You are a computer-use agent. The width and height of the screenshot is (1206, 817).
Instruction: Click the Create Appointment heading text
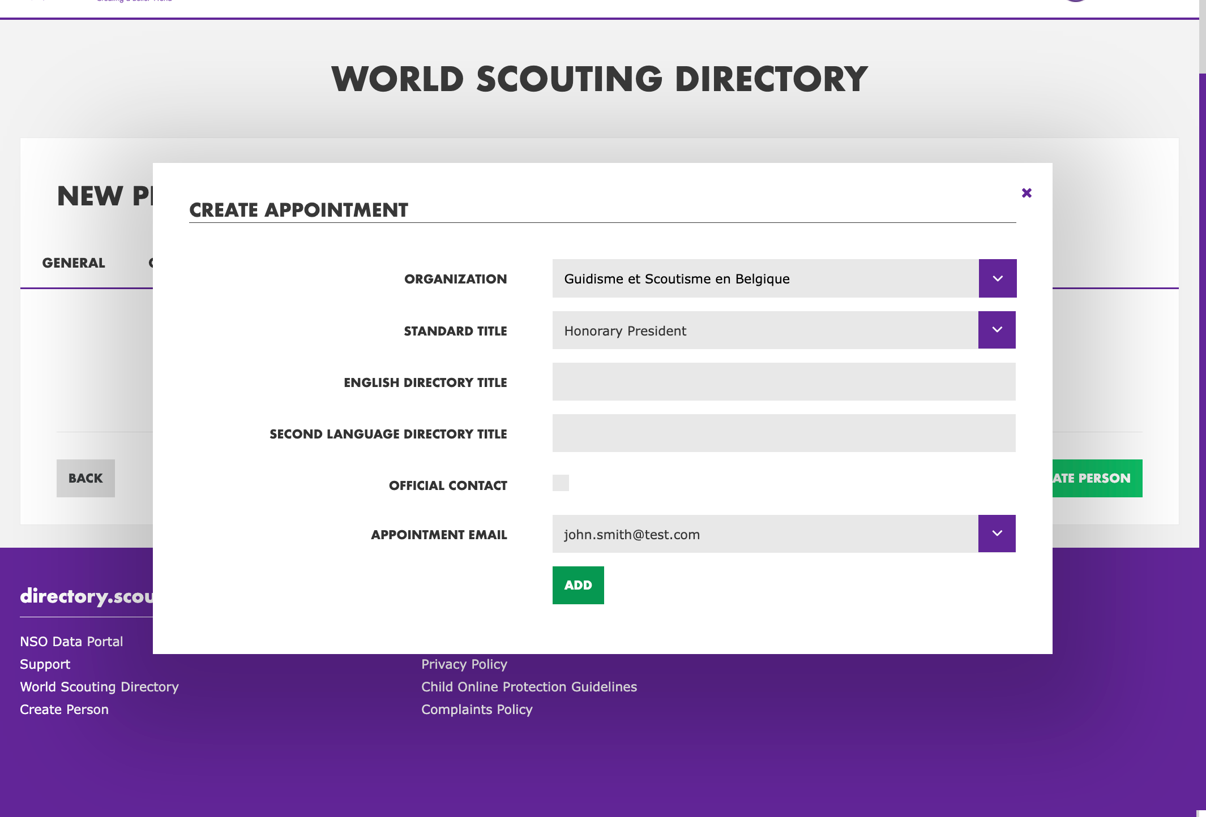click(298, 210)
